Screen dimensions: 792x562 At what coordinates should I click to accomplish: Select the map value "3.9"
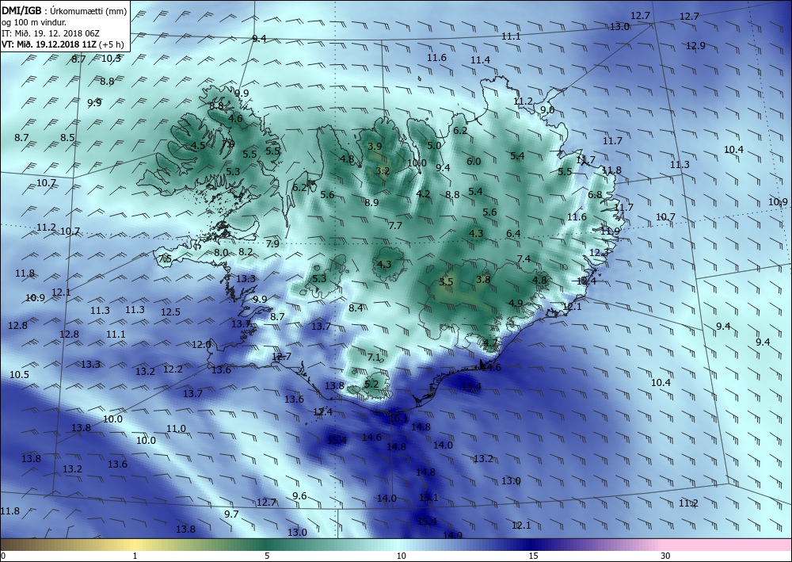(375, 146)
